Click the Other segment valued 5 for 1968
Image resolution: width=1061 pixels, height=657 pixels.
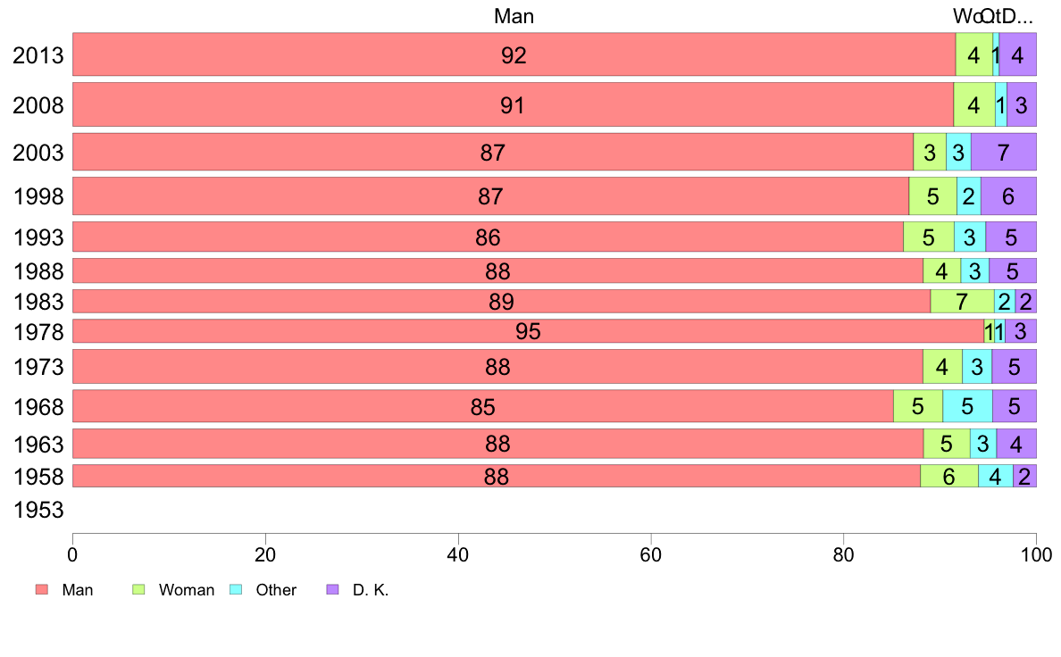967,407
